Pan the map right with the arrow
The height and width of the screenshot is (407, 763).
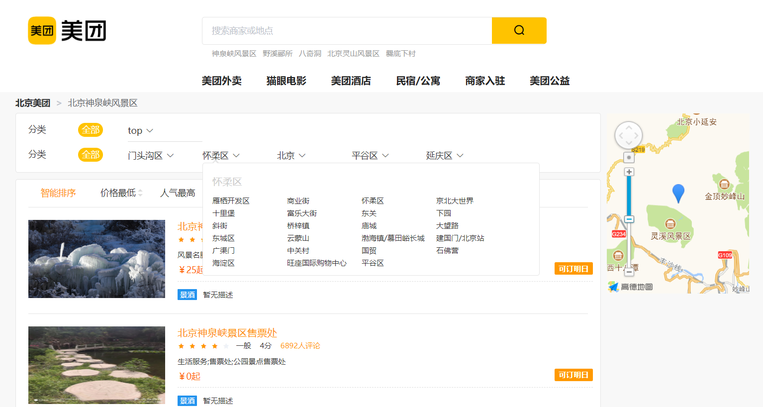(637, 135)
